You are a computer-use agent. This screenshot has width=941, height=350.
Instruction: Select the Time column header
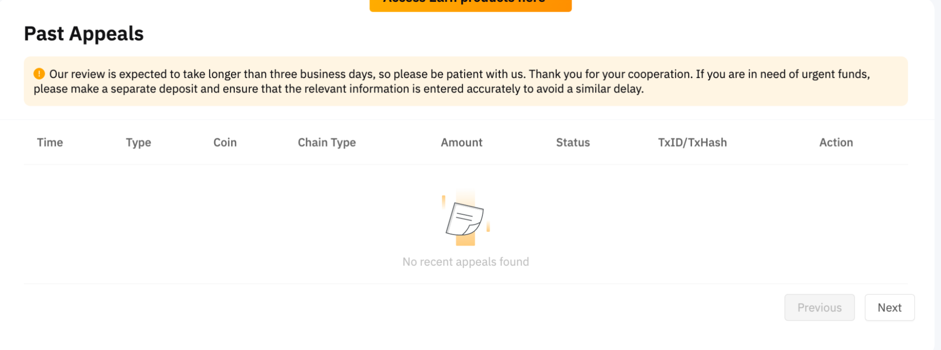50,142
